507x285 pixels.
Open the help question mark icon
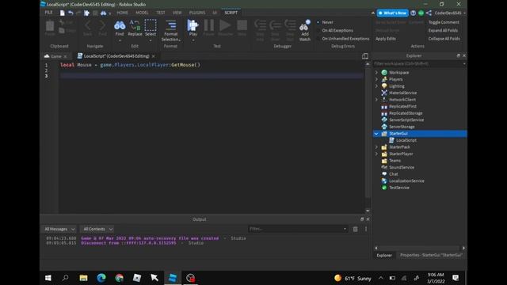click(x=413, y=13)
